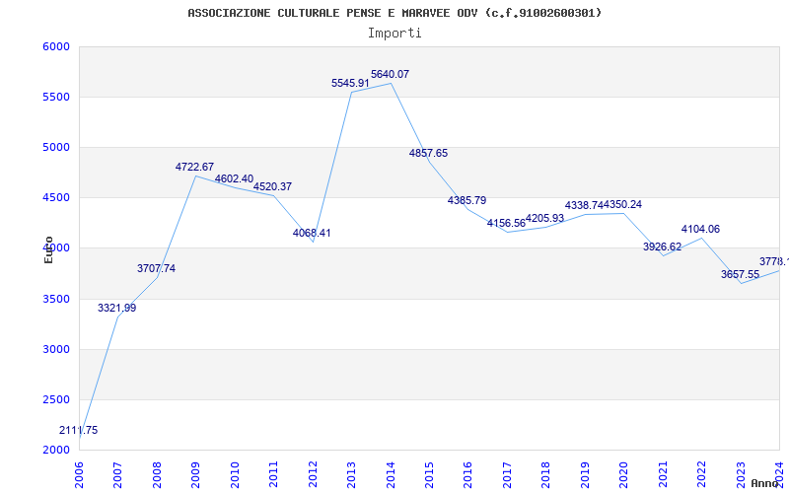Select data label 3707.74
Image resolution: width=789 pixels, height=493 pixels.
click(x=156, y=268)
